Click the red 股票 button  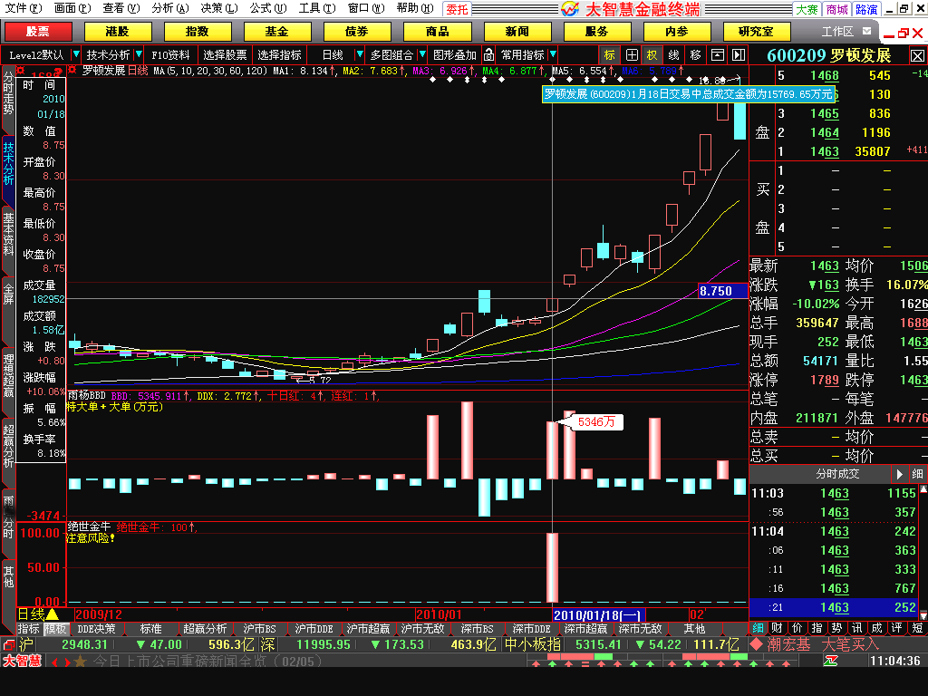tap(38, 32)
